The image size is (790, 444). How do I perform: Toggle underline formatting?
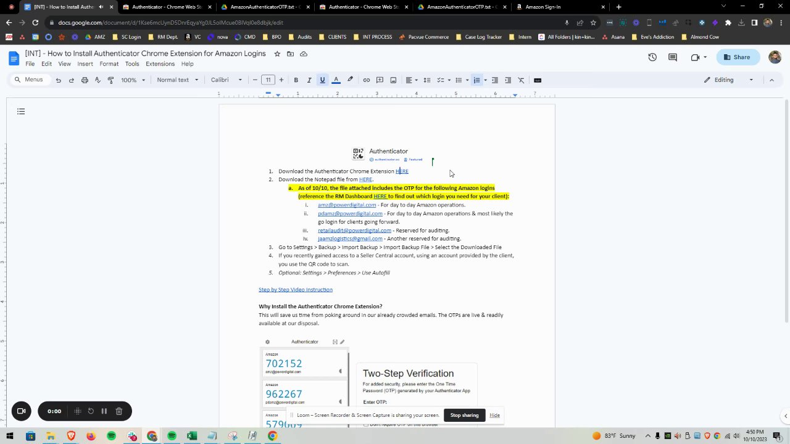point(322,80)
